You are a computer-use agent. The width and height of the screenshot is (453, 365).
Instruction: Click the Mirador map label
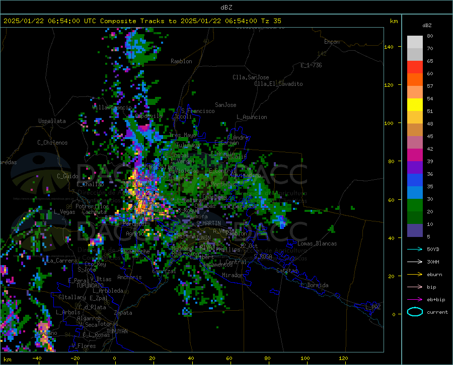[x=233, y=275]
